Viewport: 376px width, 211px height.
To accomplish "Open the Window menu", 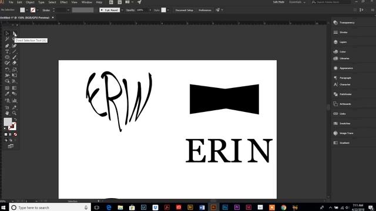I will 87,2.
